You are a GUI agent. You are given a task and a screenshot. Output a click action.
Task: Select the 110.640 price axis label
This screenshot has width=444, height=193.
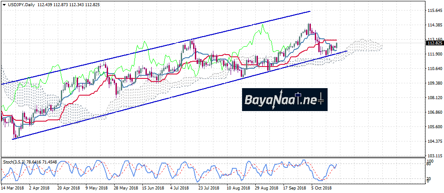point(434,69)
